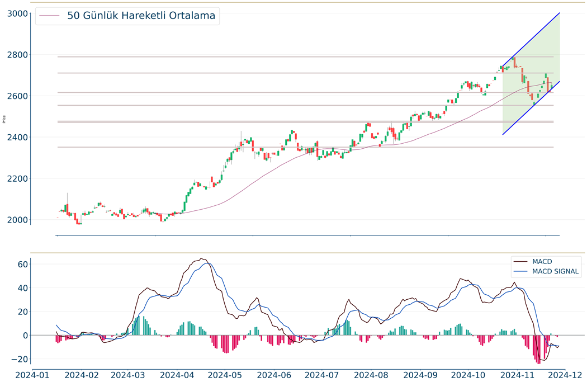This screenshot has height=382, width=587.
Task: Click the 2800 price axis label
Action: coord(17,55)
